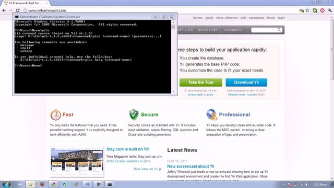Viewport: 334px width, 188px height.
Task: Click the translate icon beside the star
Action: 302,10
